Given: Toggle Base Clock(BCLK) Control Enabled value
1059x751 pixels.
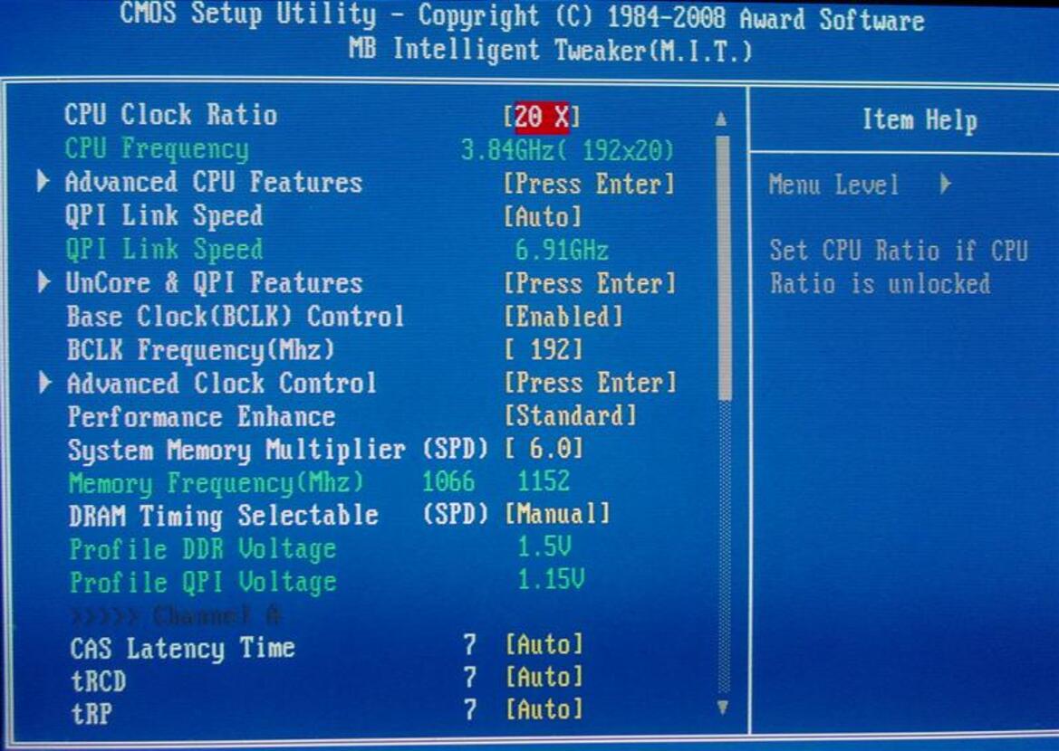Looking at the screenshot, I should (x=563, y=317).
